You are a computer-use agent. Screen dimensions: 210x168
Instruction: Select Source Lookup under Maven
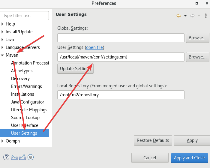[x=25, y=118]
